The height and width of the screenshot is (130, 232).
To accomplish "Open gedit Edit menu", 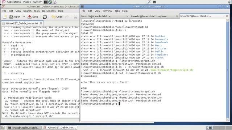I will click(11, 11).
